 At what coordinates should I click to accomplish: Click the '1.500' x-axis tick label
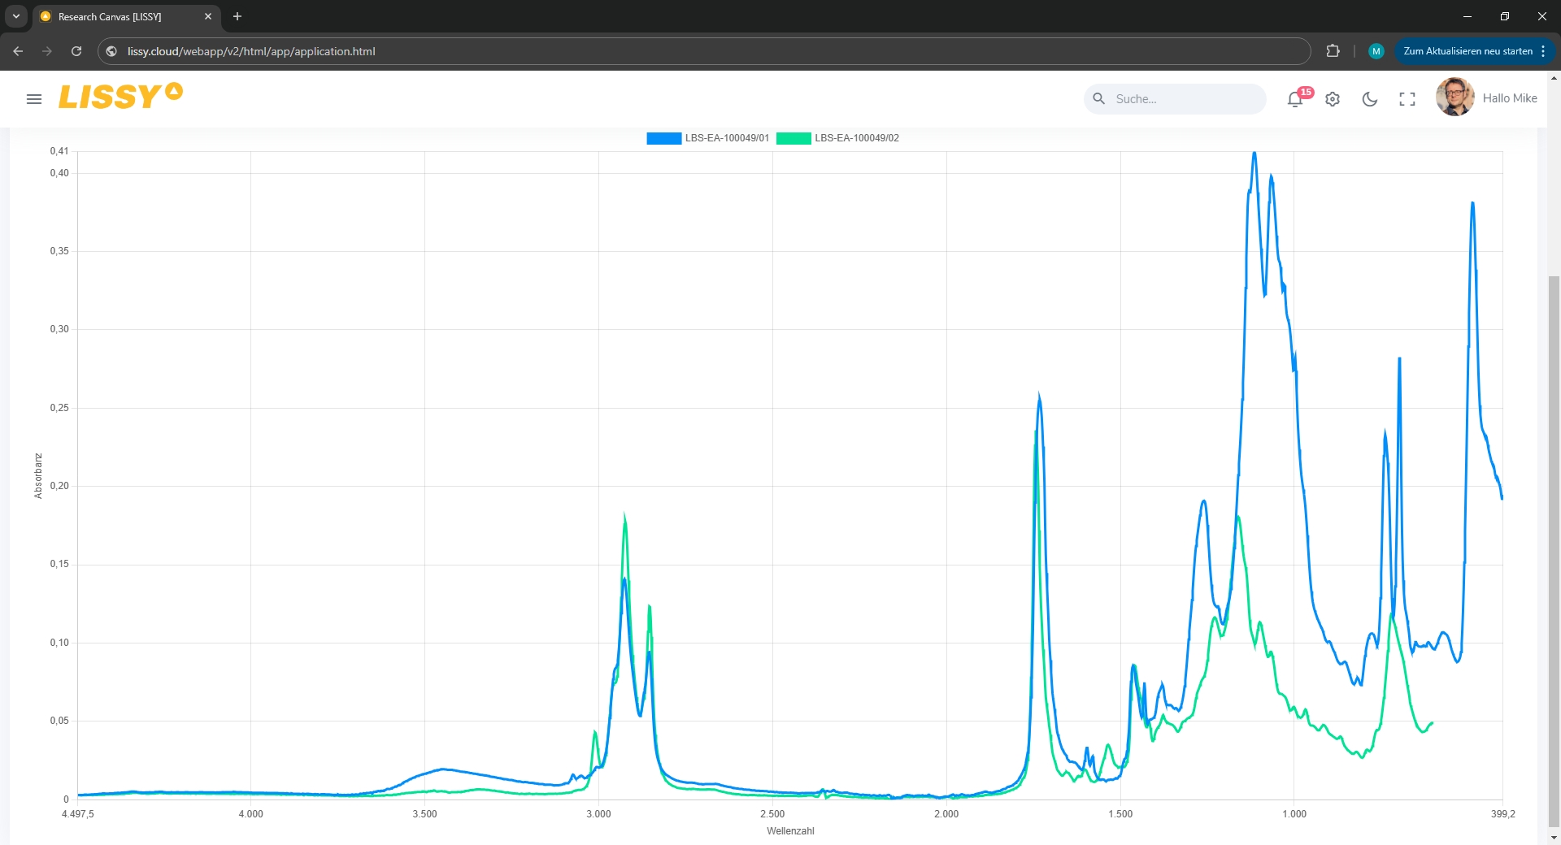tap(1120, 814)
